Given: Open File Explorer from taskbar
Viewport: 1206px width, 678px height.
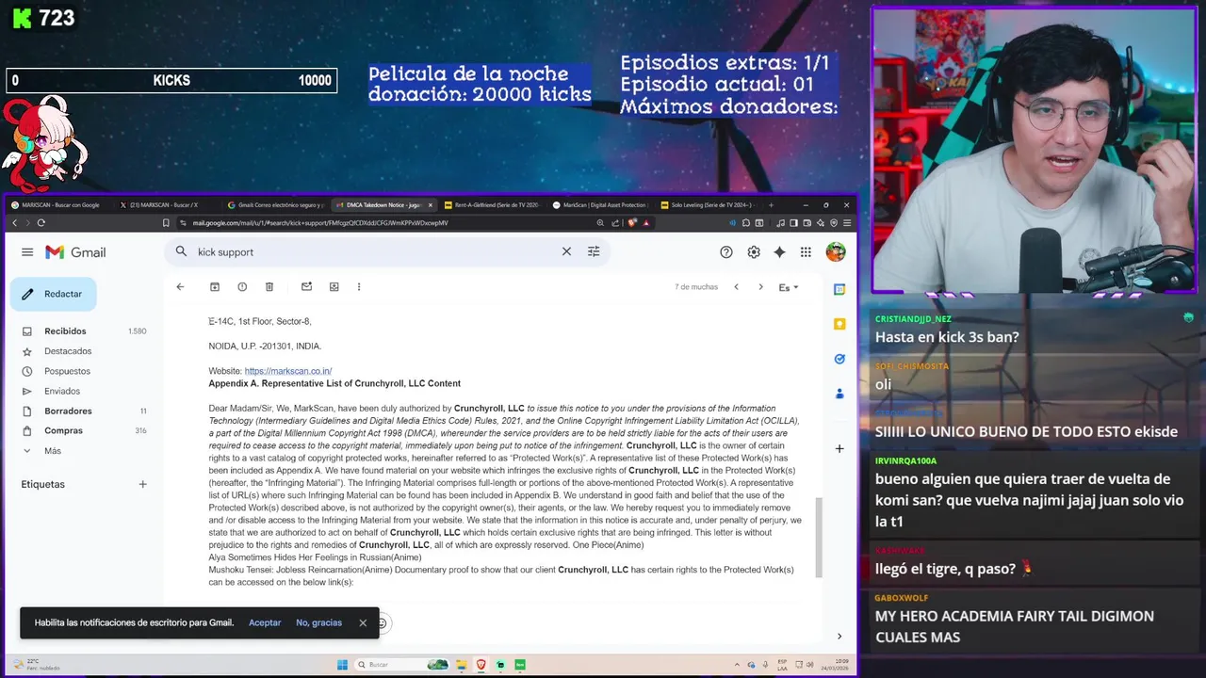Looking at the screenshot, I should click(461, 665).
